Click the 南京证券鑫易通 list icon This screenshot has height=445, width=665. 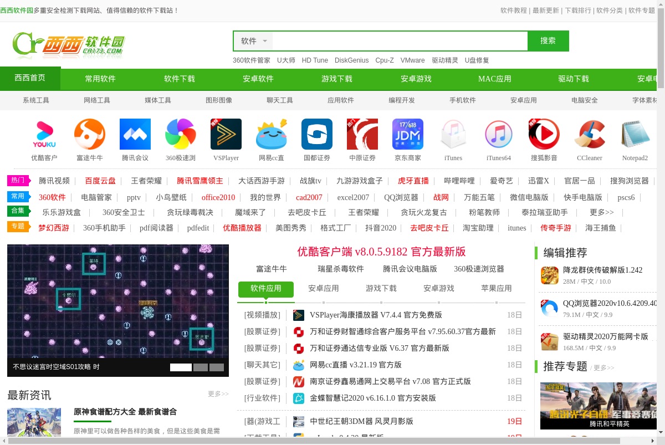coord(299,382)
